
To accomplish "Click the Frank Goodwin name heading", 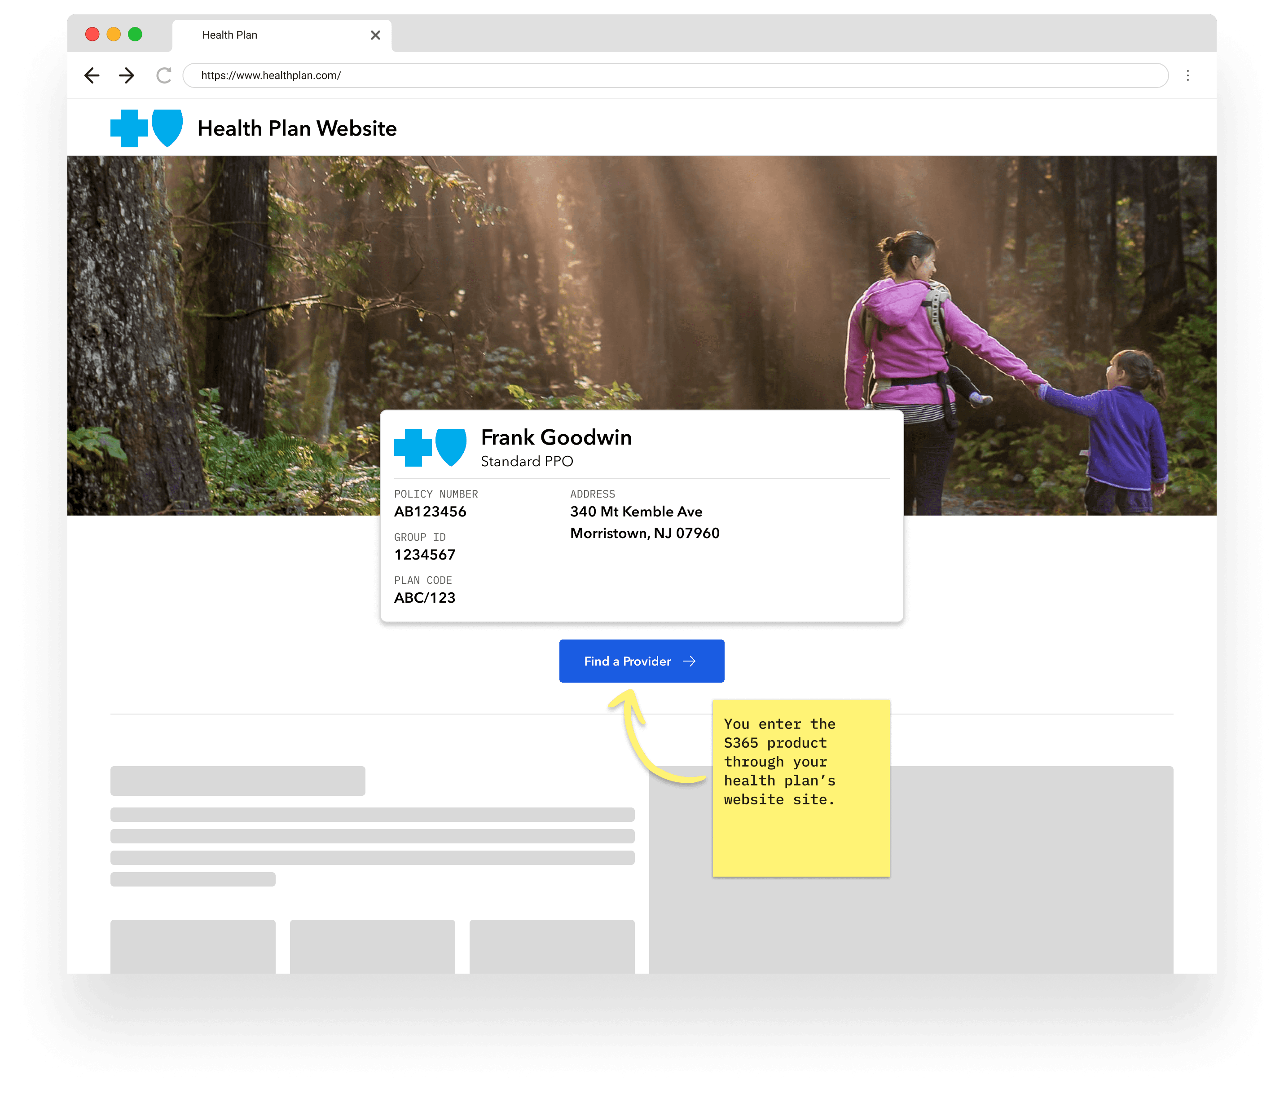I will point(556,437).
